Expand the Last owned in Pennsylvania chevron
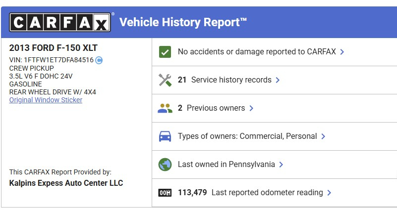Screen dimensions: 397x211 tap(281, 165)
